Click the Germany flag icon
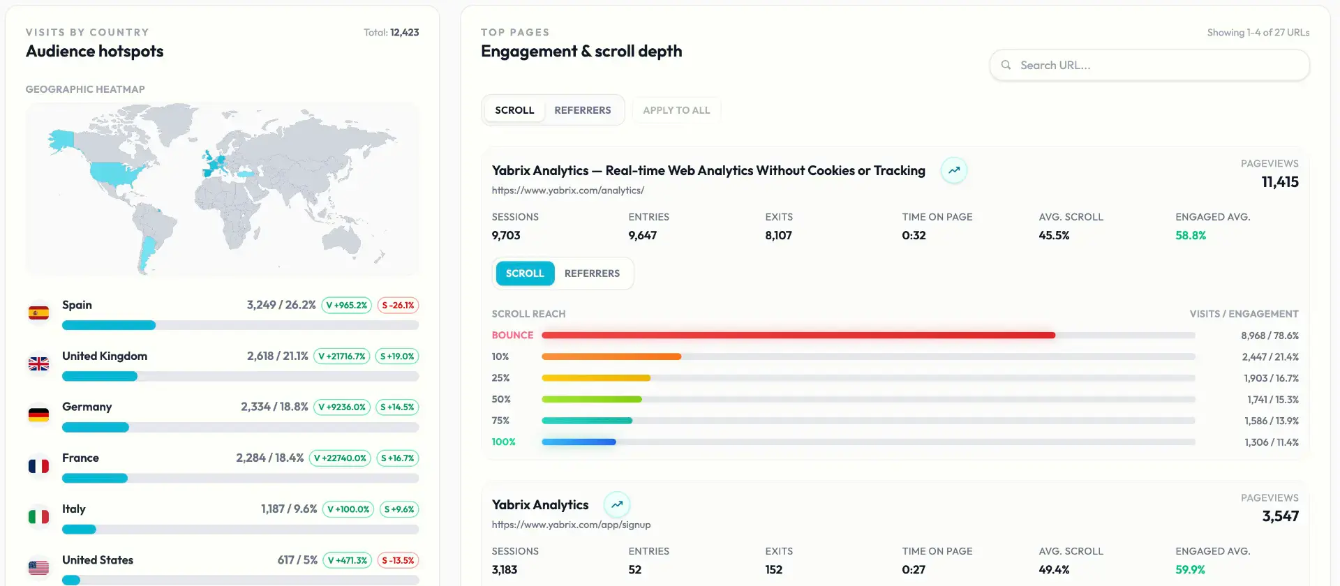Viewport: 1340px width, 586px height. [x=38, y=415]
